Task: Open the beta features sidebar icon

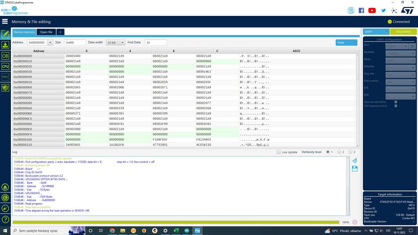Action: [x=5, y=187]
